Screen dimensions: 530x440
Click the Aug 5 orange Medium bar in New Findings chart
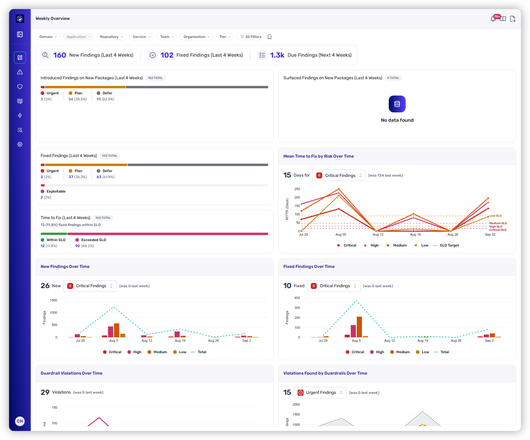click(117, 330)
